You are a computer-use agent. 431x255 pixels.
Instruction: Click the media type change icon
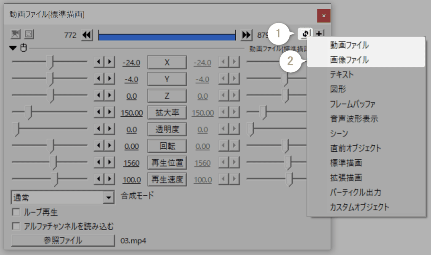[x=305, y=34]
